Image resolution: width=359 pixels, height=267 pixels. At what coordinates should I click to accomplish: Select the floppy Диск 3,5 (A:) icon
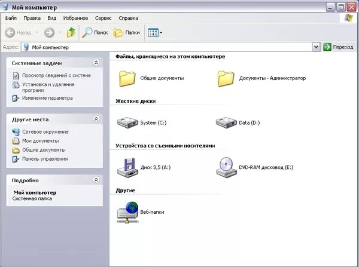click(x=127, y=167)
